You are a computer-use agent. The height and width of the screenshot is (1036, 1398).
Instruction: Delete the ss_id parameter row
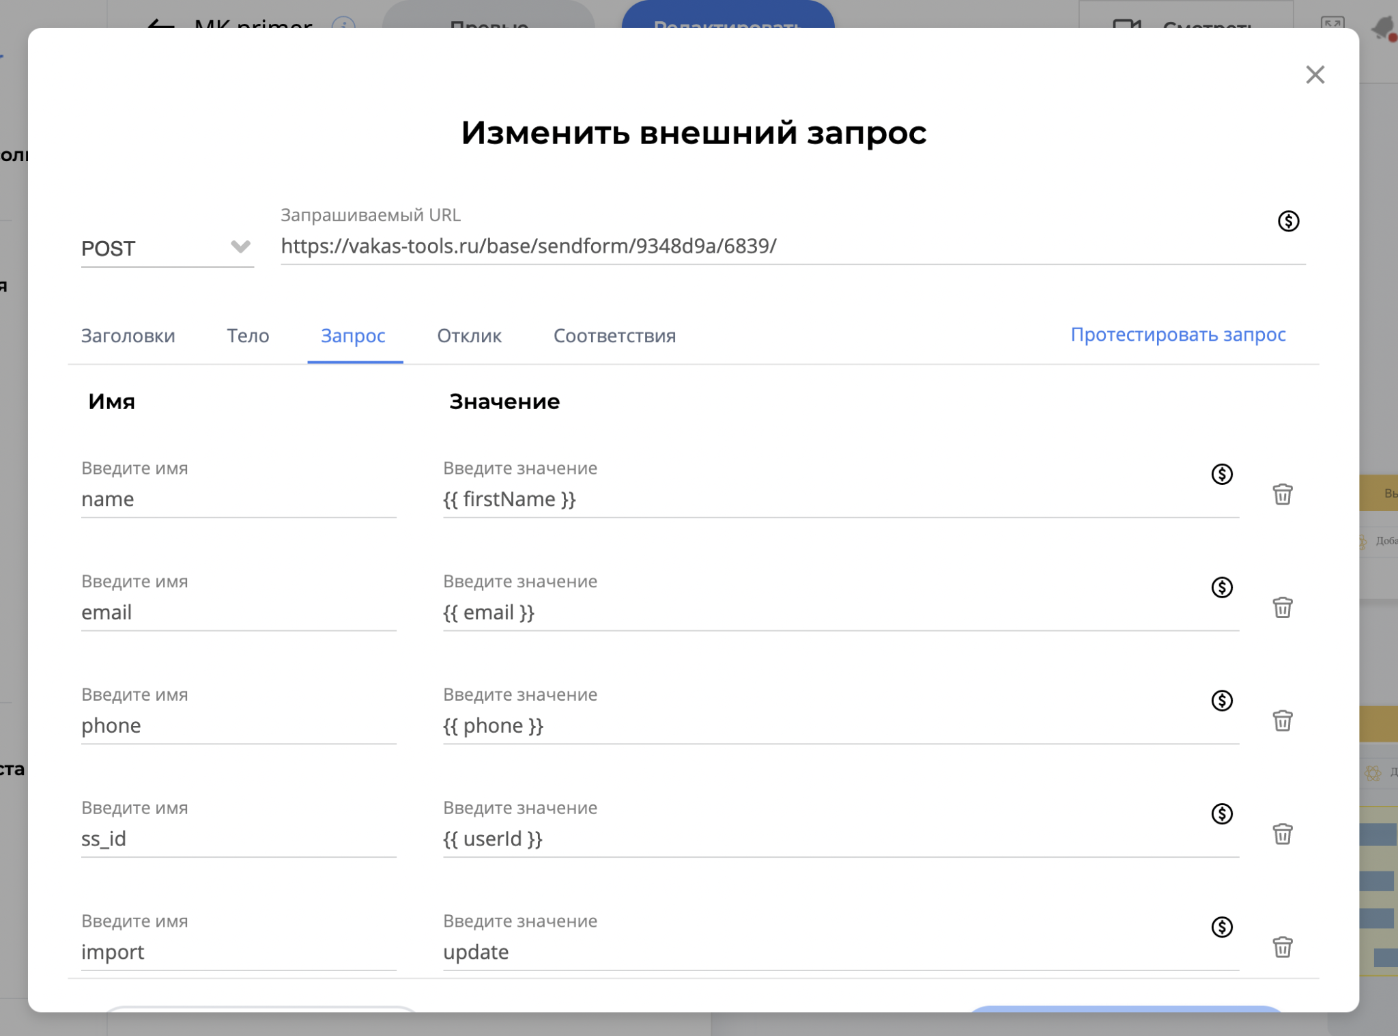(1282, 835)
